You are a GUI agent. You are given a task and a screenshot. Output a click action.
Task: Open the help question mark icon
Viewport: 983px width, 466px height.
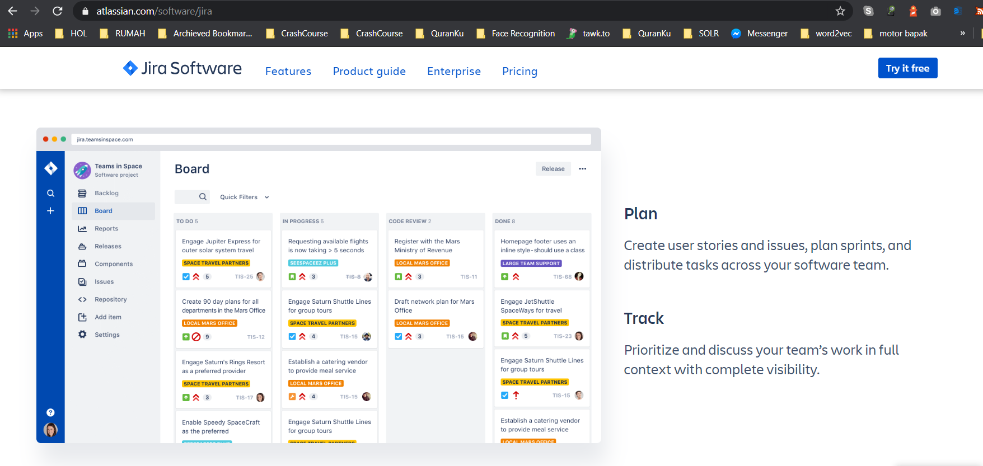50,412
